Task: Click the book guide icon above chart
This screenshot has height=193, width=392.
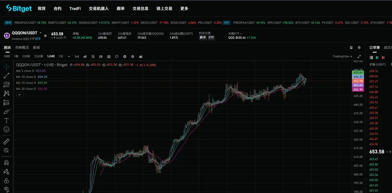Action: click(x=351, y=47)
